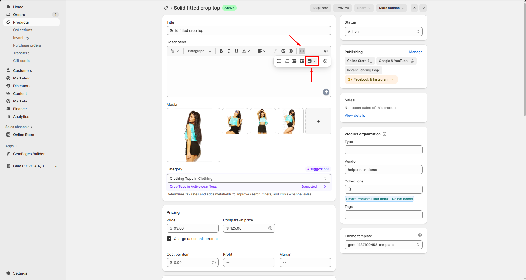Clear formatting using the circle-slash icon
The width and height of the screenshot is (526, 280).
click(x=325, y=61)
